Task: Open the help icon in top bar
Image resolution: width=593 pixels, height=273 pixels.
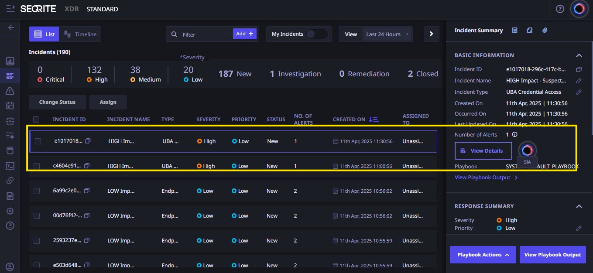Action: pyautogui.click(x=560, y=9)
